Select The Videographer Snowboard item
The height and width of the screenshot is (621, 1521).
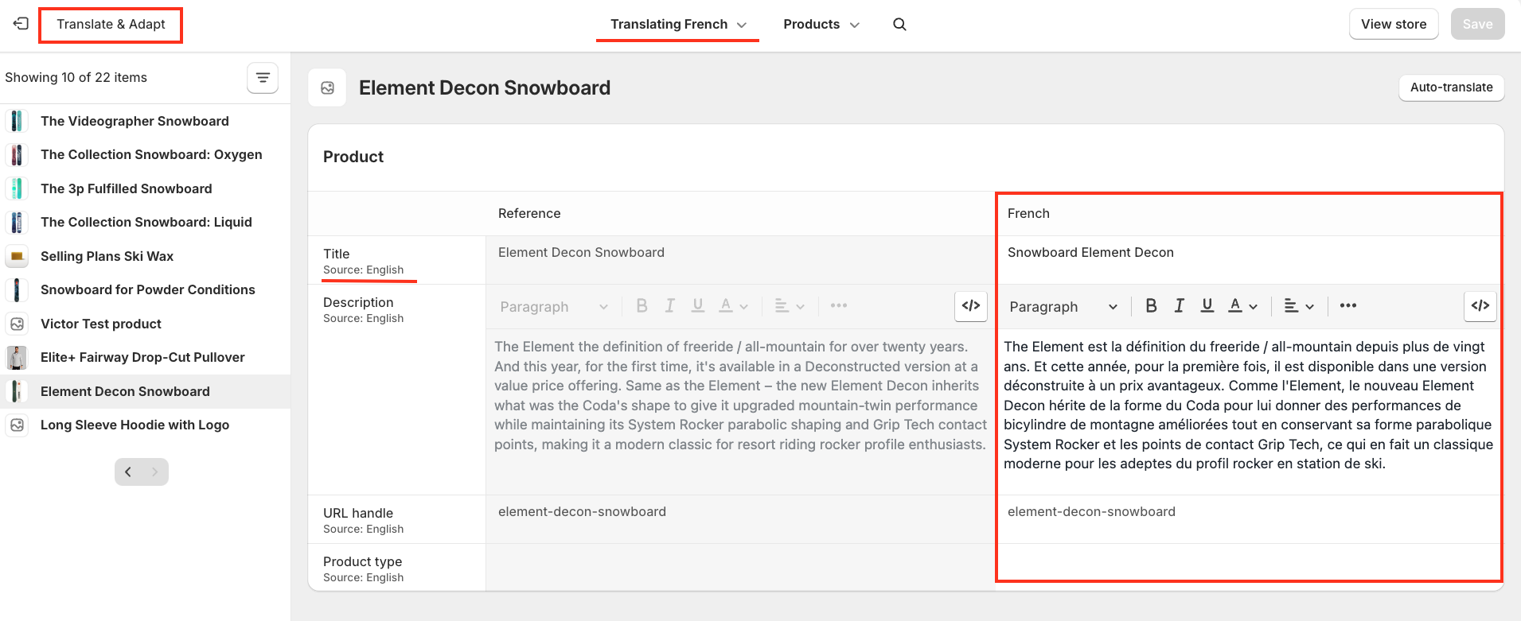[145, 121]
